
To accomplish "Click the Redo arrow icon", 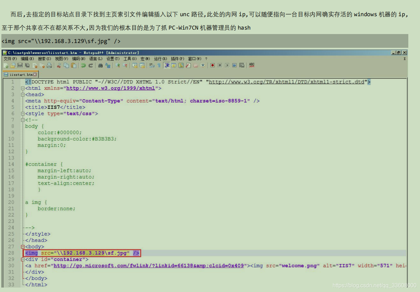I will coord(90,65).
